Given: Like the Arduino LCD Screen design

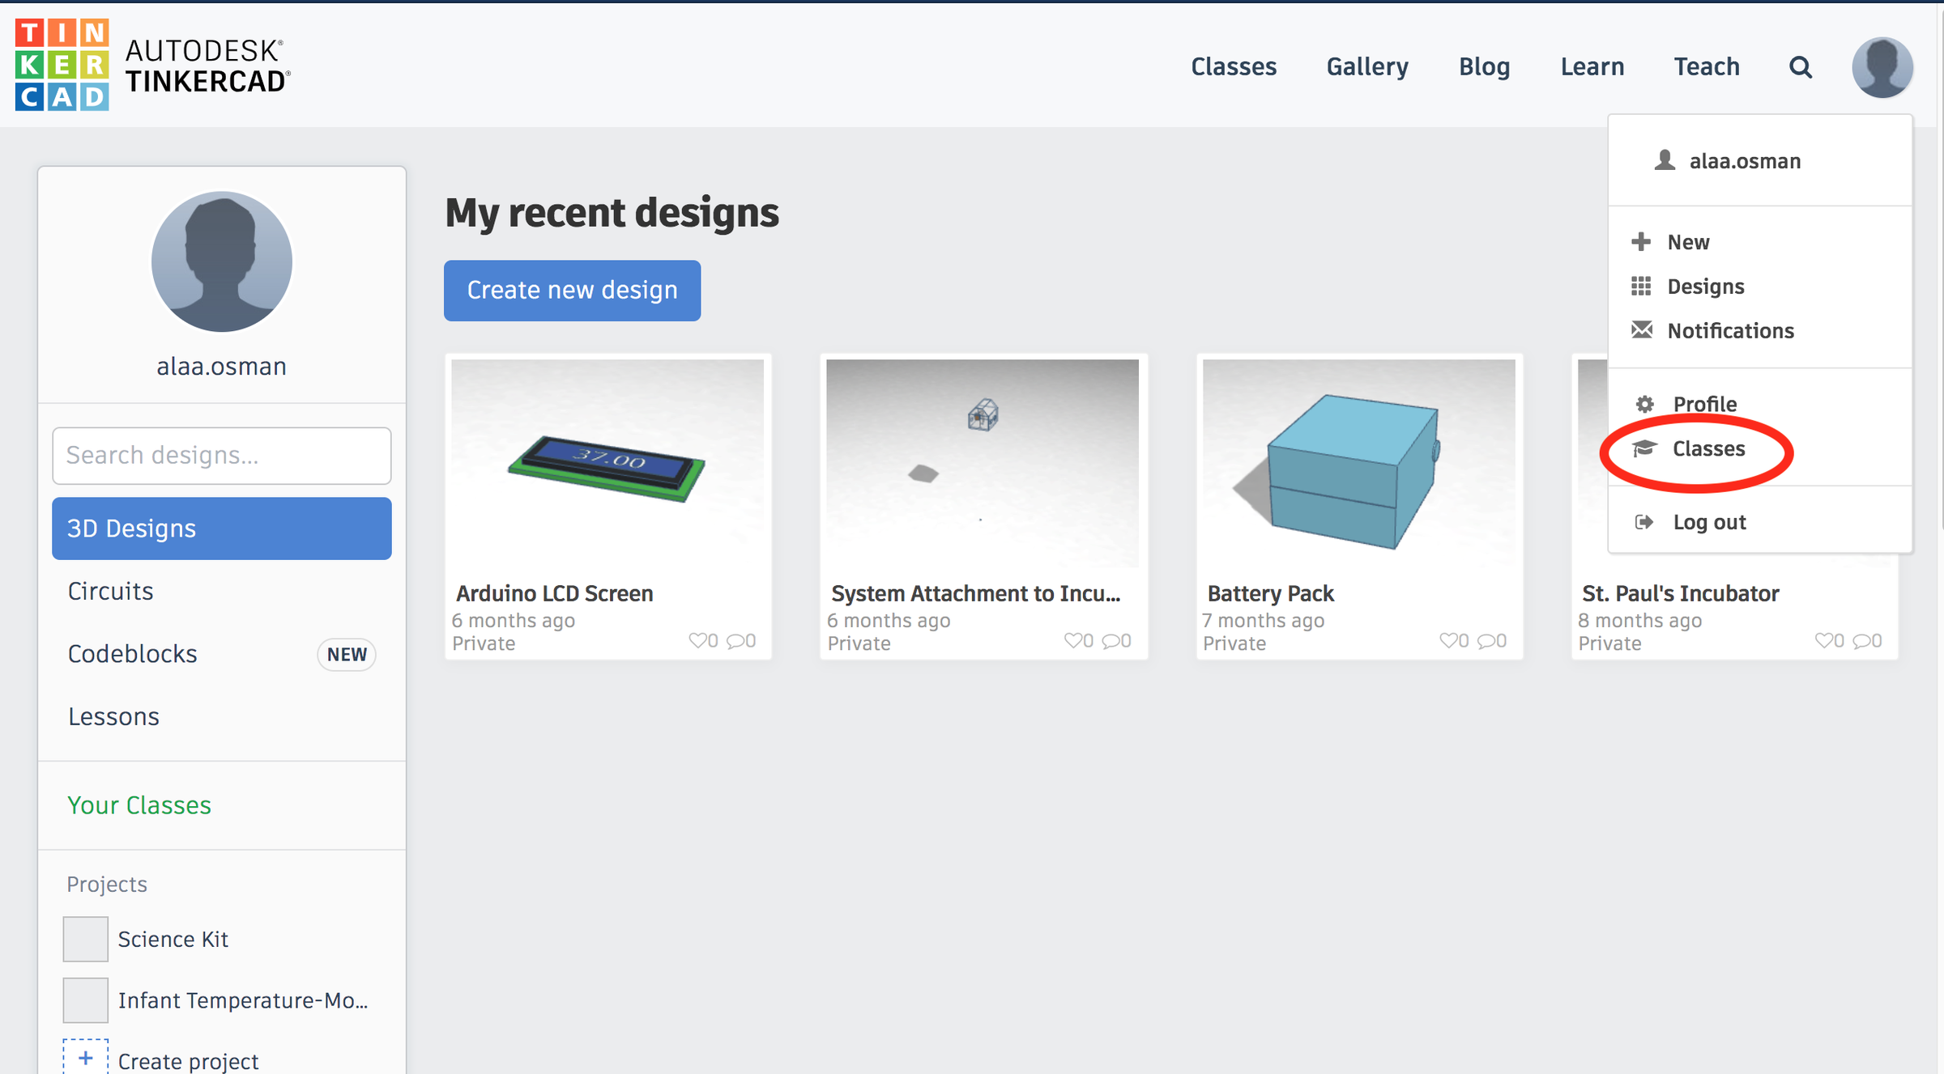Looking at the screenshot, I should pyautogui.click(x=700, y=640).
